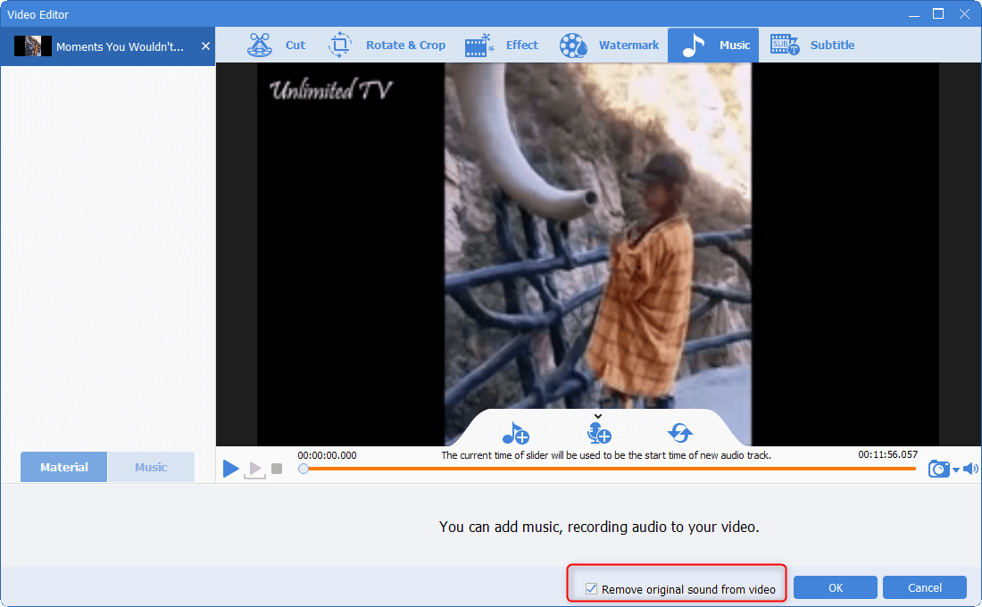982x607 pixels.
Task: Switch to the Rotate & Crop tab
Action: tap(387, 46)
